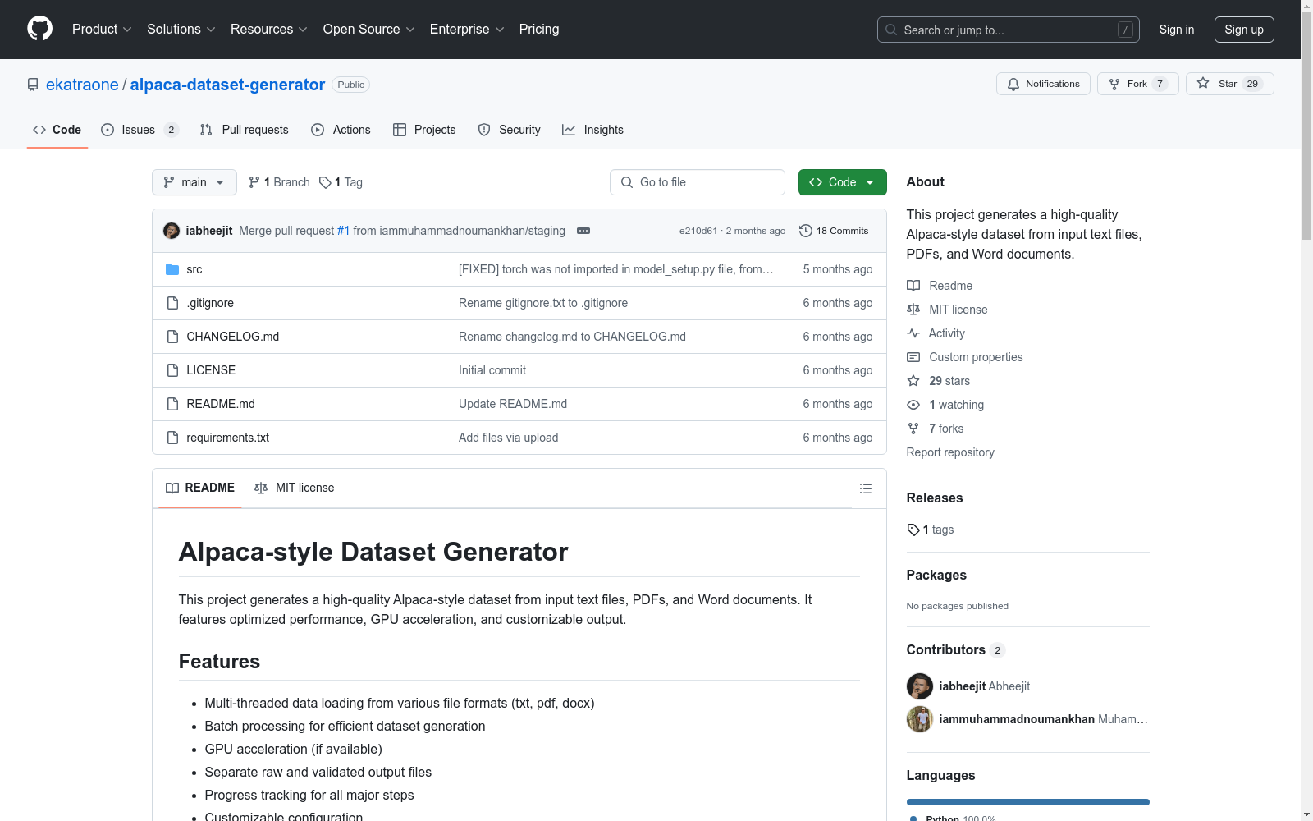
Task: Expand the Resources menu
Action: point(269,29)
